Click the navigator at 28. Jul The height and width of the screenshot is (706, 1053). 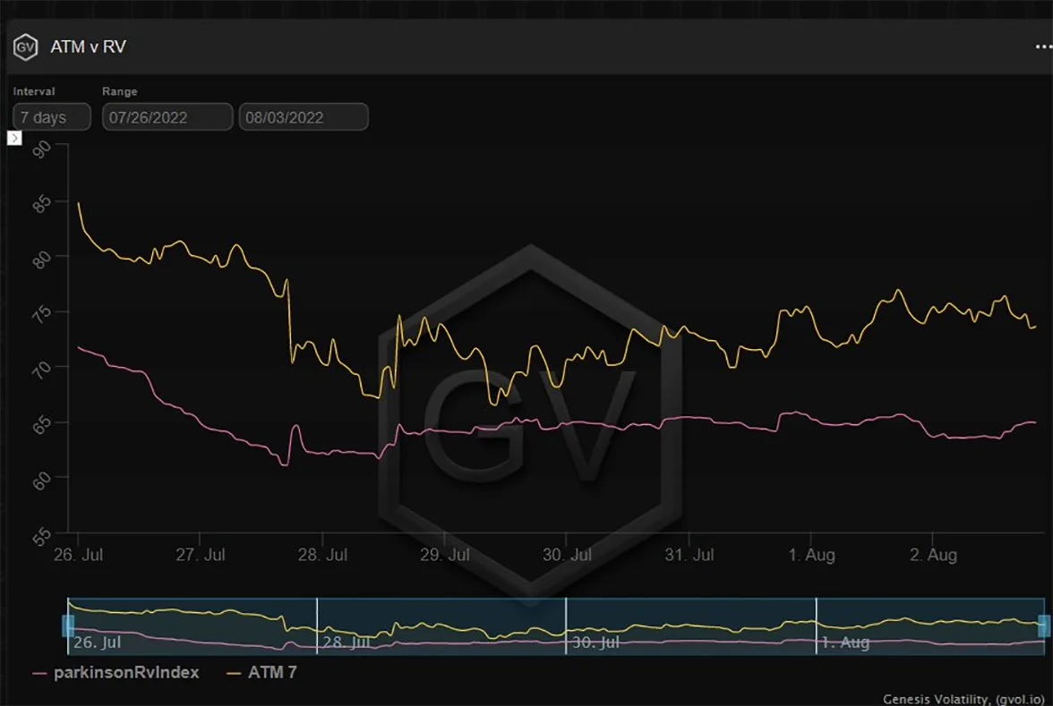[346, 642]
